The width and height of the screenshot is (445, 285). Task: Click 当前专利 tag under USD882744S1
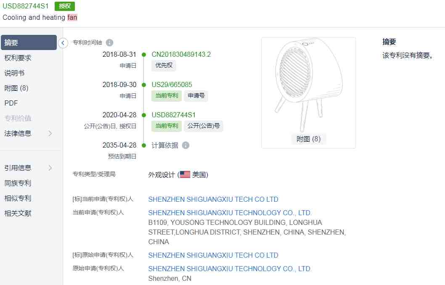click(x=167, y=126)
